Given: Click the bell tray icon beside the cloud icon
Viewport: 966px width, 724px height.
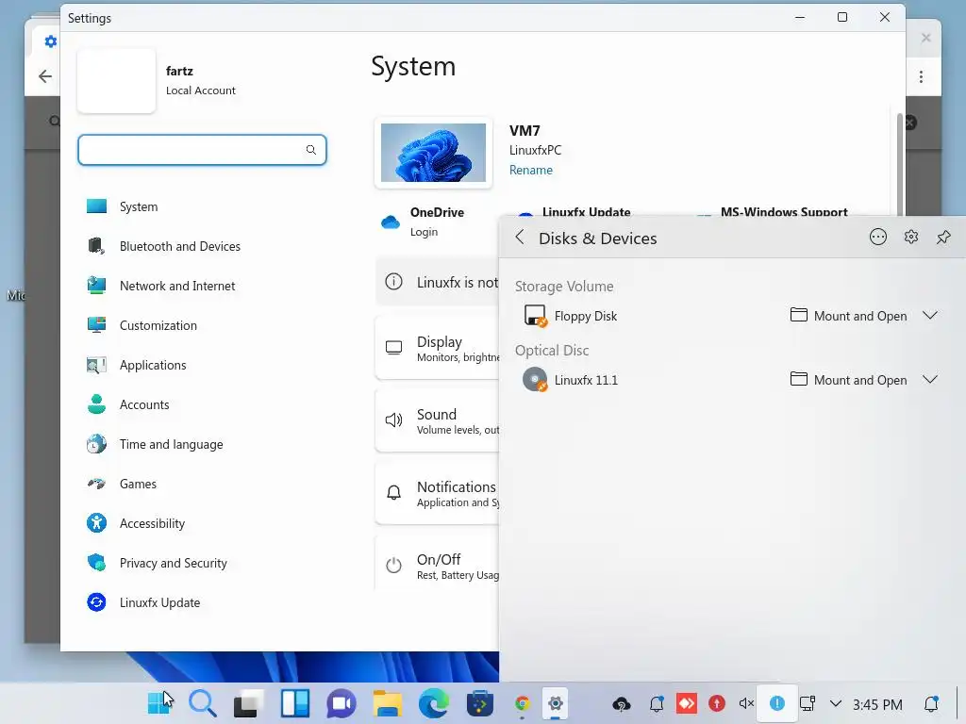Looking at the screenshot, I should pyautogui.click(x=657, y=703).
